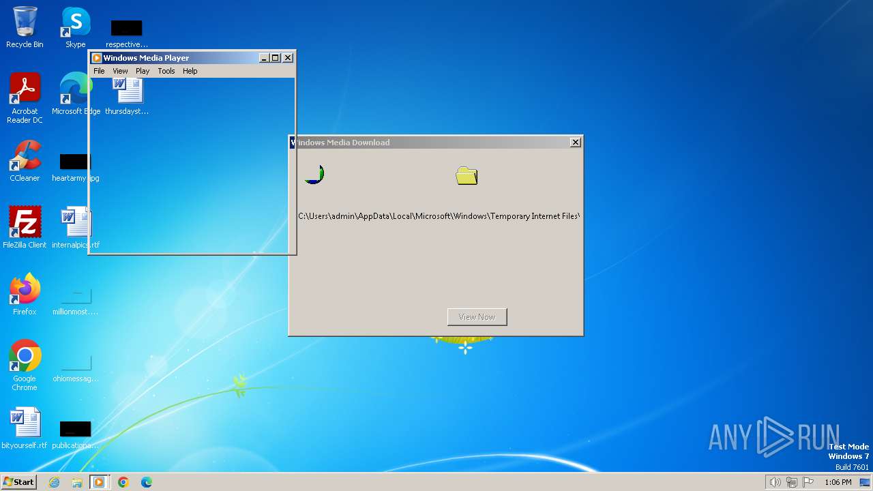This screenshot has width=873, height=491.
Task: Click the spinning globe icon in the download dialog
Action: click(x=314, y=174)
